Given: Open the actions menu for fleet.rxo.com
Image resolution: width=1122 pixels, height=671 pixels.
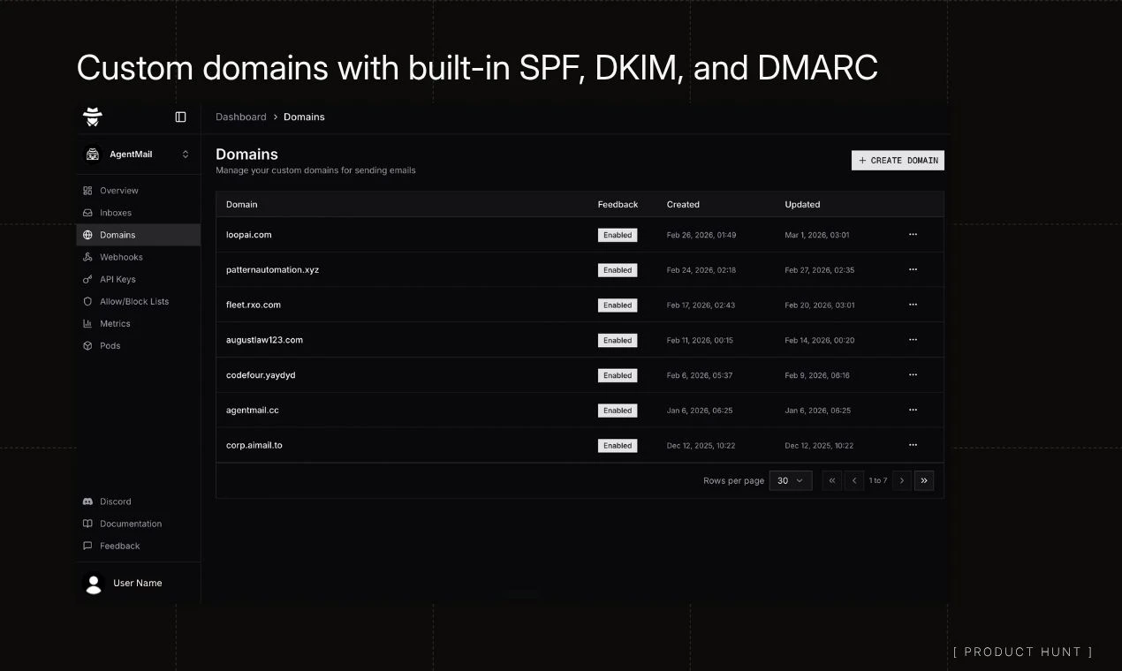Looking at the screenshot, I should click(913, 305).
